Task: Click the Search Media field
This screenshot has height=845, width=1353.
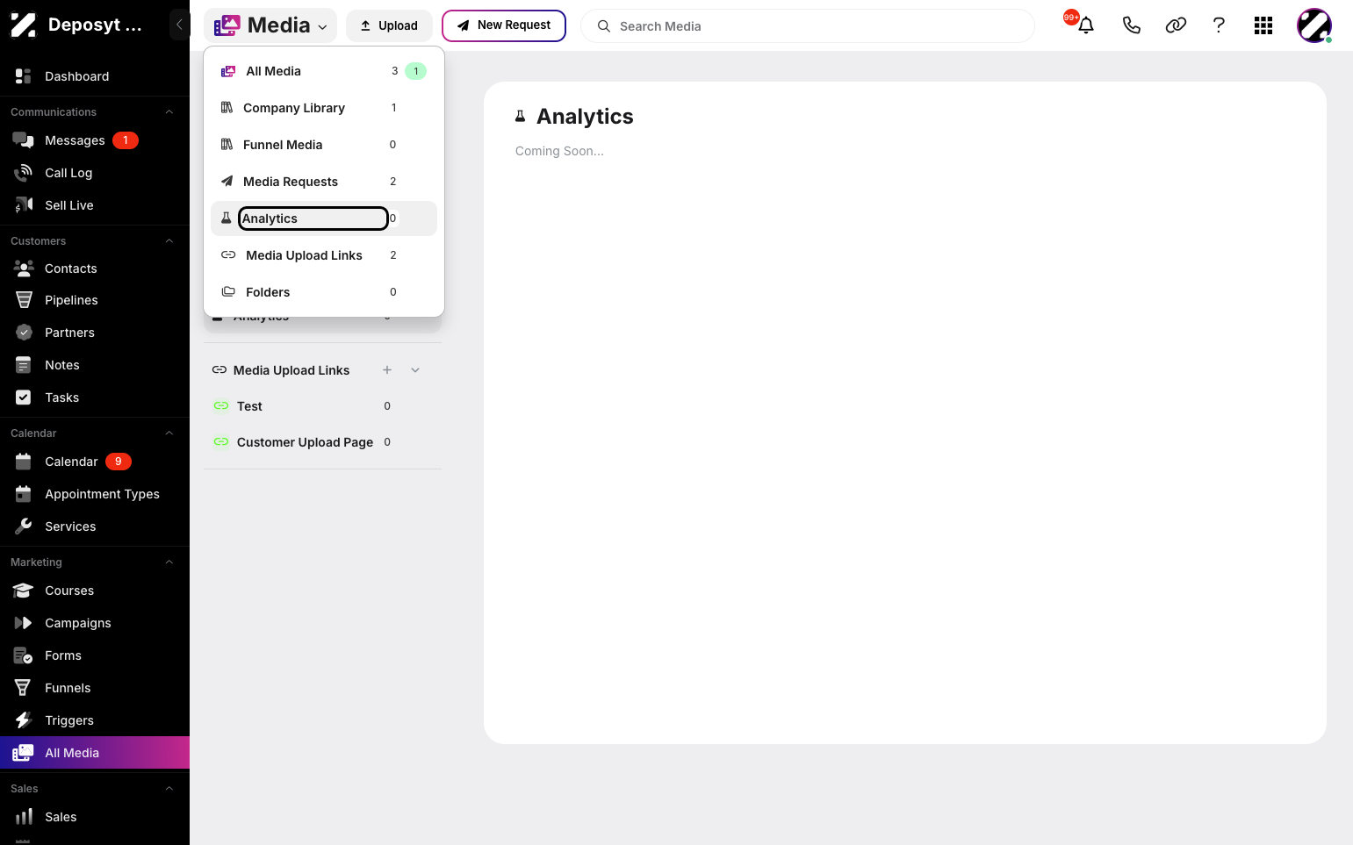Action: pos(808,26)
